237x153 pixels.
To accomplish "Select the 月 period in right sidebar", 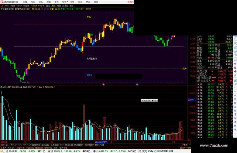I will 235,115.
